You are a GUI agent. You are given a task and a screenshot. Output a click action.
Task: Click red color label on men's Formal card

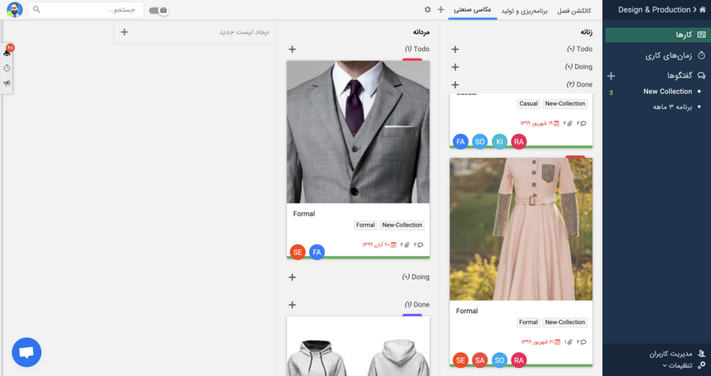coord(412,60)
